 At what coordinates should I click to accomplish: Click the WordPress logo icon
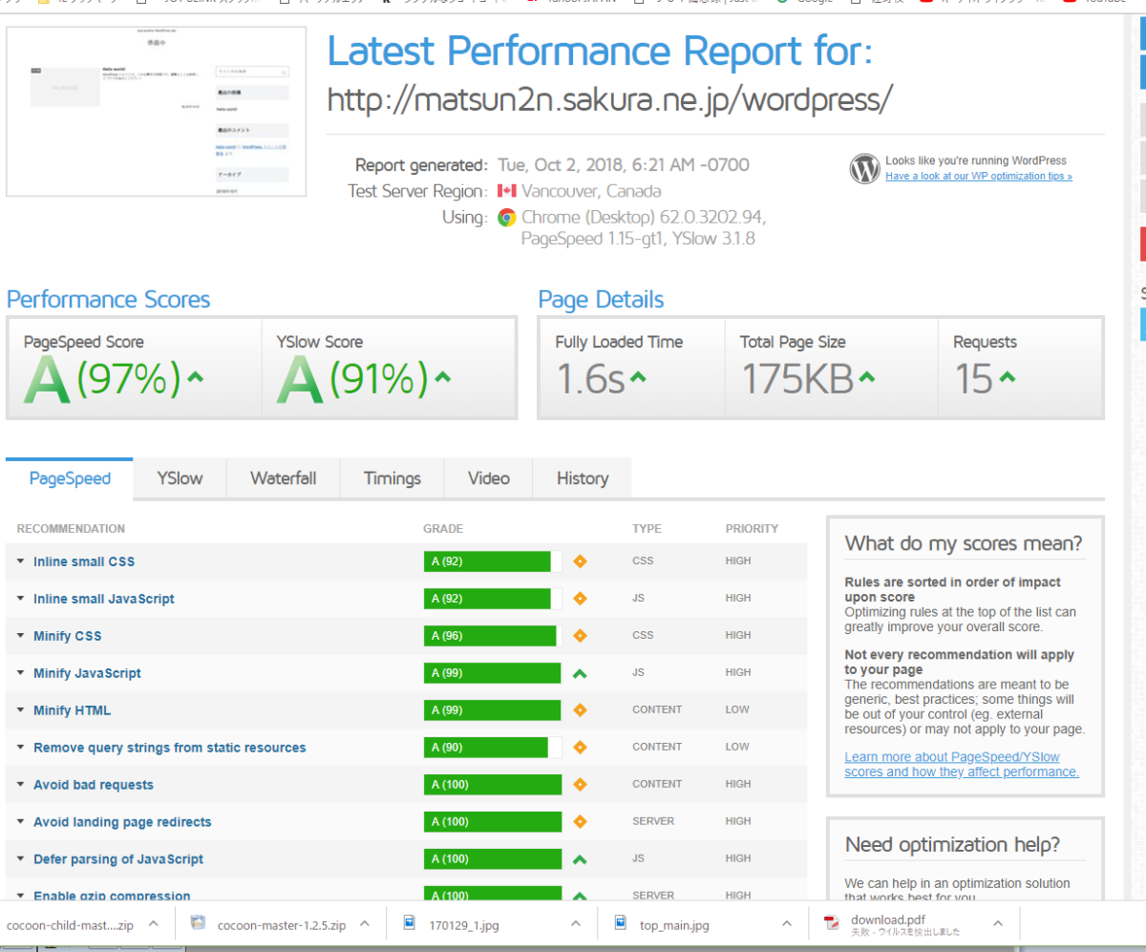(x=864, y=169)
